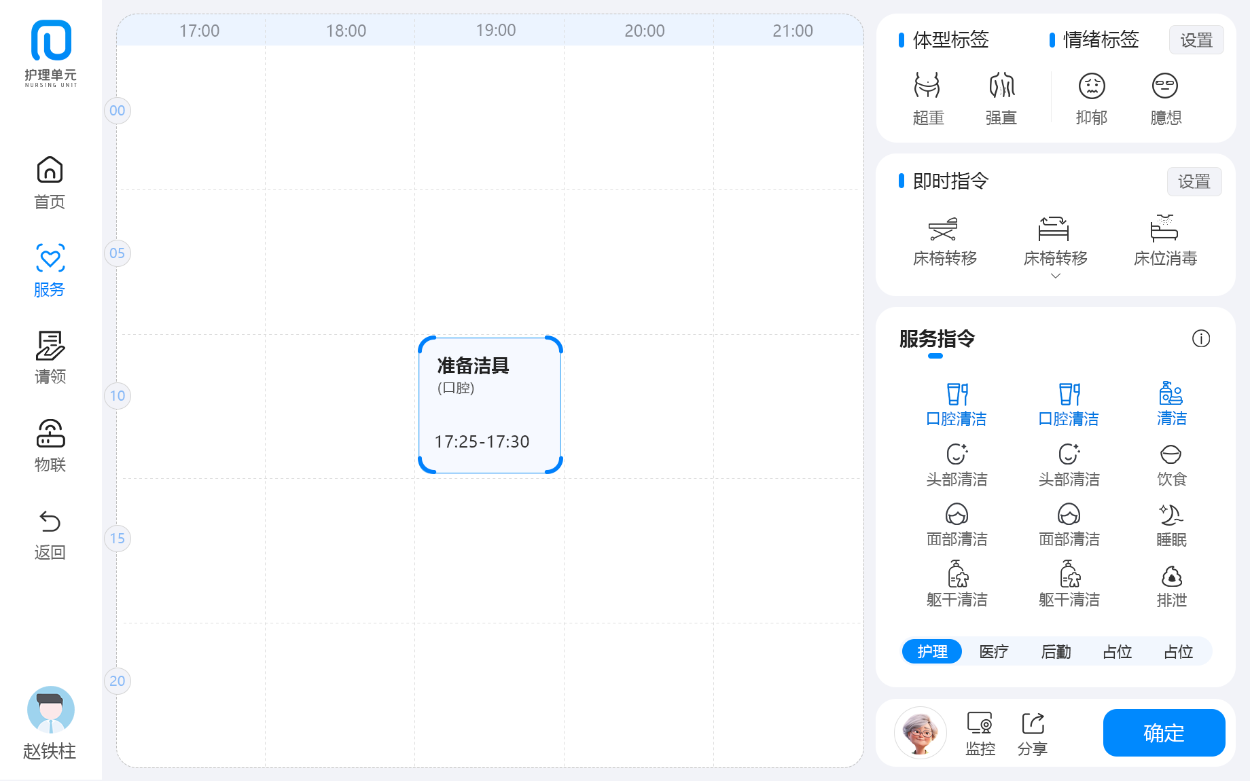Switch to the 后勤 tab
Viewport: 1250px width, 781px height.
1056,651
